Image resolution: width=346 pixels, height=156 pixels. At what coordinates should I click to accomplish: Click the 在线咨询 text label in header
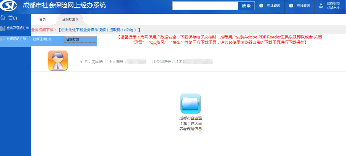303,6
